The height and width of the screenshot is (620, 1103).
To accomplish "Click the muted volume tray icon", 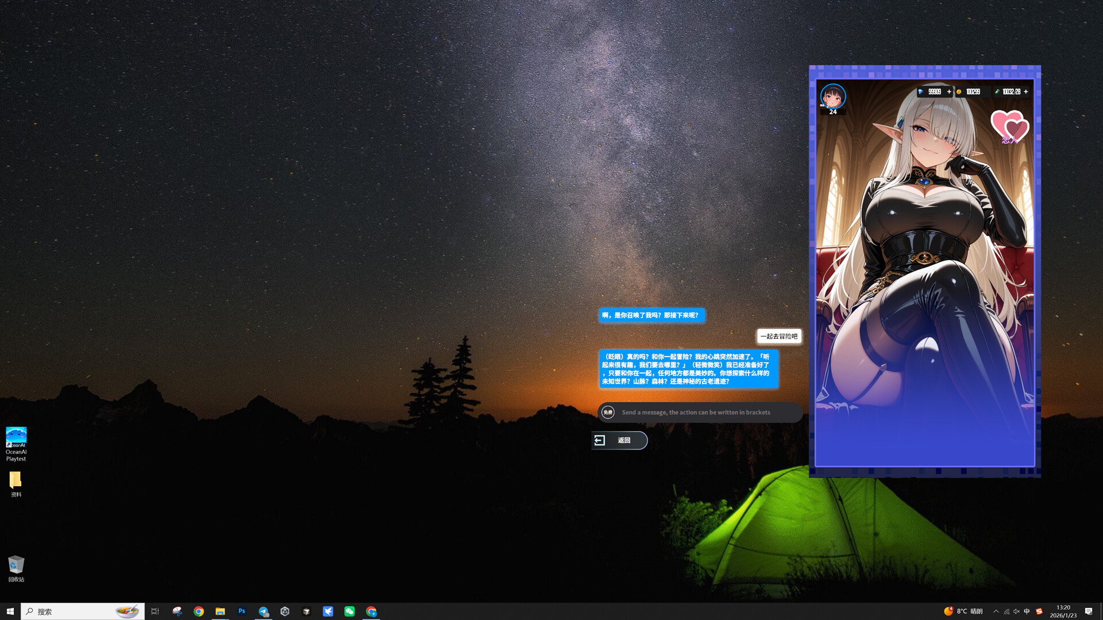I will click(1016, 611).
